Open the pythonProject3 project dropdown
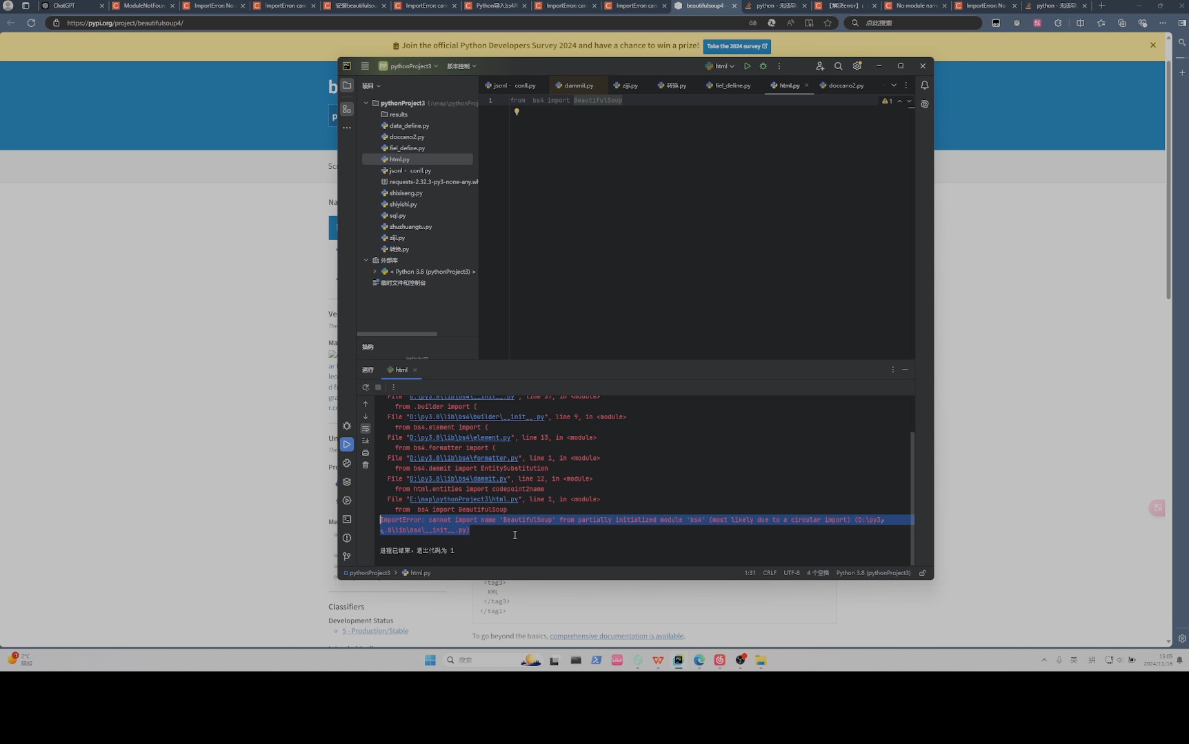The height and width of the screenshot is (744, 1189). click(412, 66)
